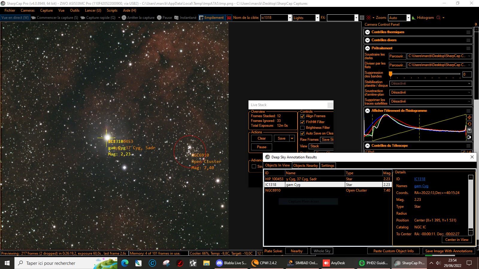Select the NGC6910 row in results
479x269 pixels.
[x=328, y=190]
